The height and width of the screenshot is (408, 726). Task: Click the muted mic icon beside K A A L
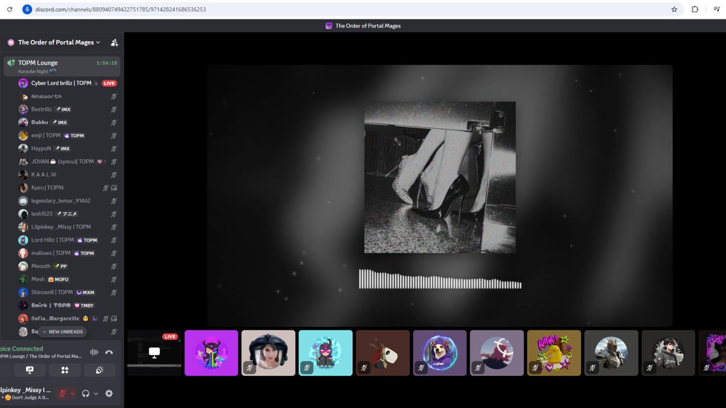114,175
